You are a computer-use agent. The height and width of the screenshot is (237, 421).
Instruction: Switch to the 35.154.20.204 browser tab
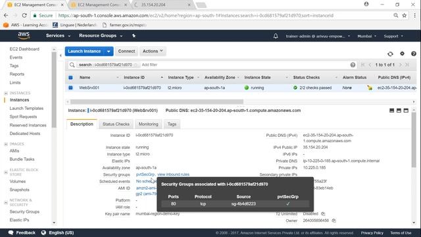coord(162,5)
